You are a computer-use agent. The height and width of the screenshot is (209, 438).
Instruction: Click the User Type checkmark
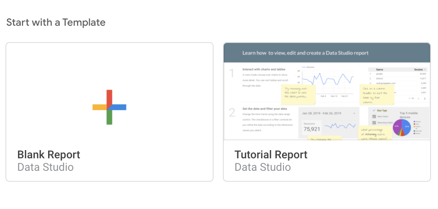coord(374,111)
